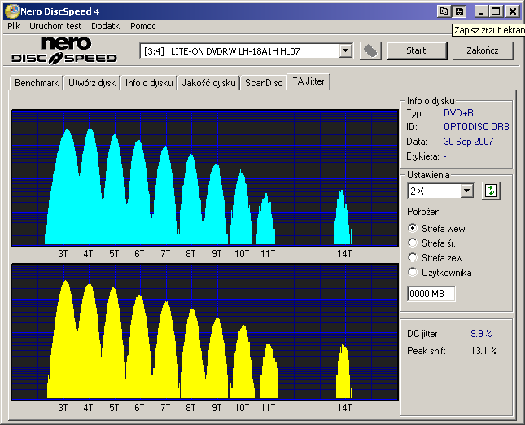
Task: Click the 30 Sep 2007 date value
Action: 468,142
